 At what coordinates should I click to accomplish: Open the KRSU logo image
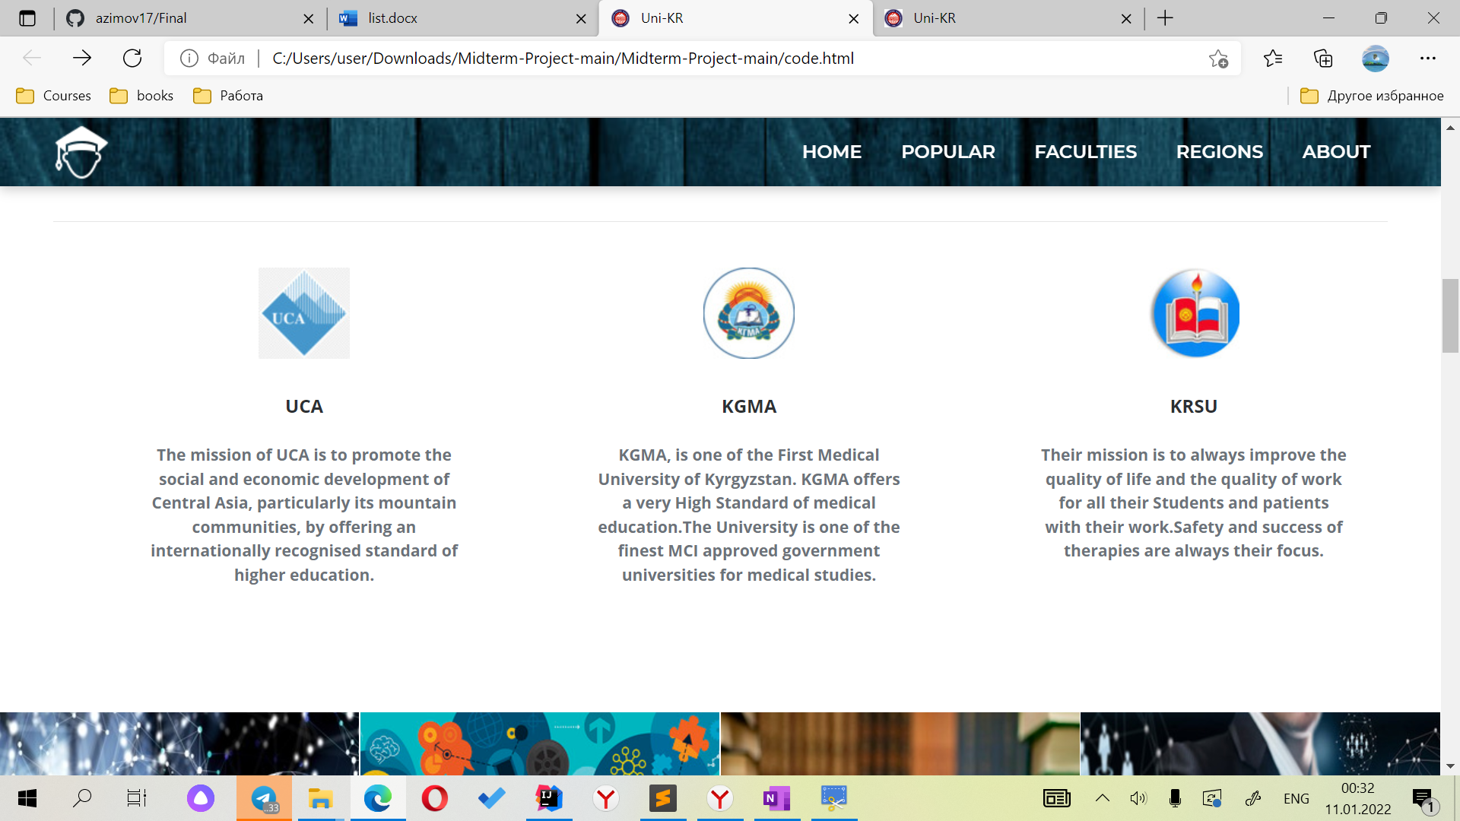click(x=1195, y=312)
